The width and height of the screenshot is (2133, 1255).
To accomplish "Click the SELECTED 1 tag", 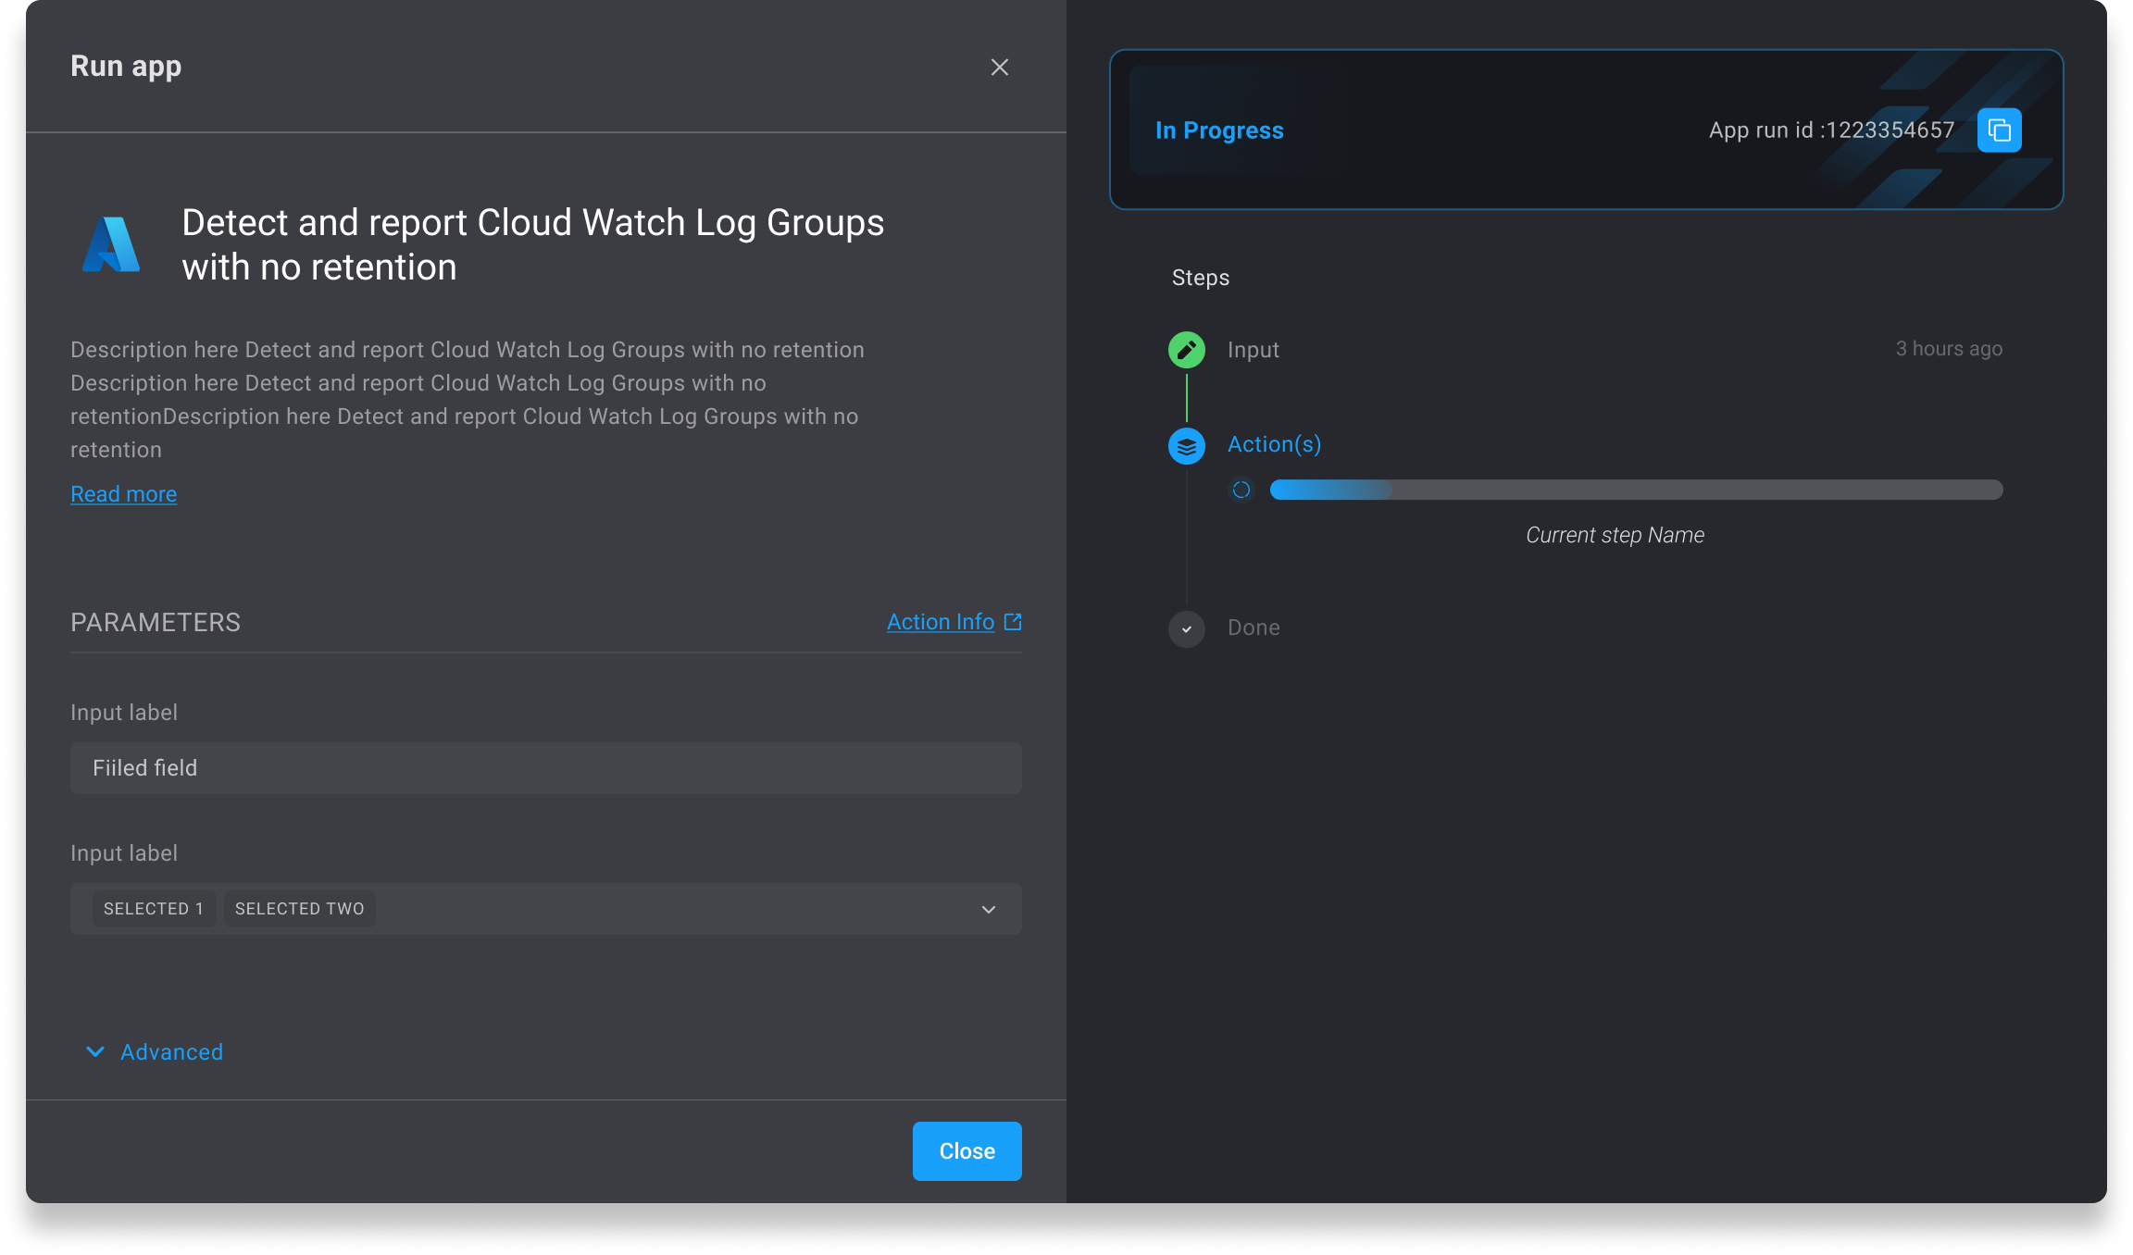I will click(154, 909).
